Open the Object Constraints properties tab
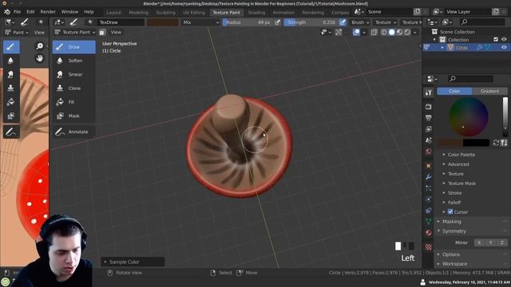This screenshot has width=511, height=287. [x=429, y=210]
